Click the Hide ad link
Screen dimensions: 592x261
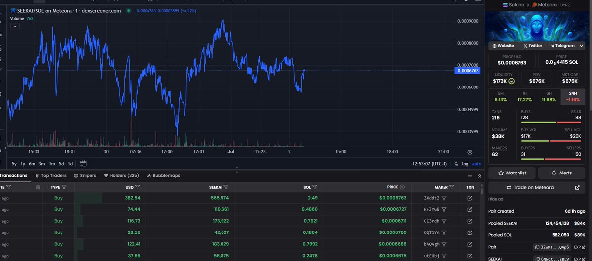[x=497, y=199]
